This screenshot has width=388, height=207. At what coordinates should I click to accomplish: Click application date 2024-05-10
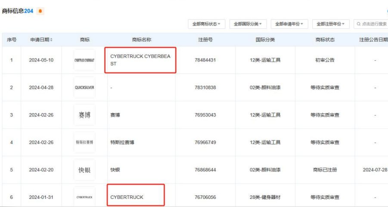click(41, 60)
